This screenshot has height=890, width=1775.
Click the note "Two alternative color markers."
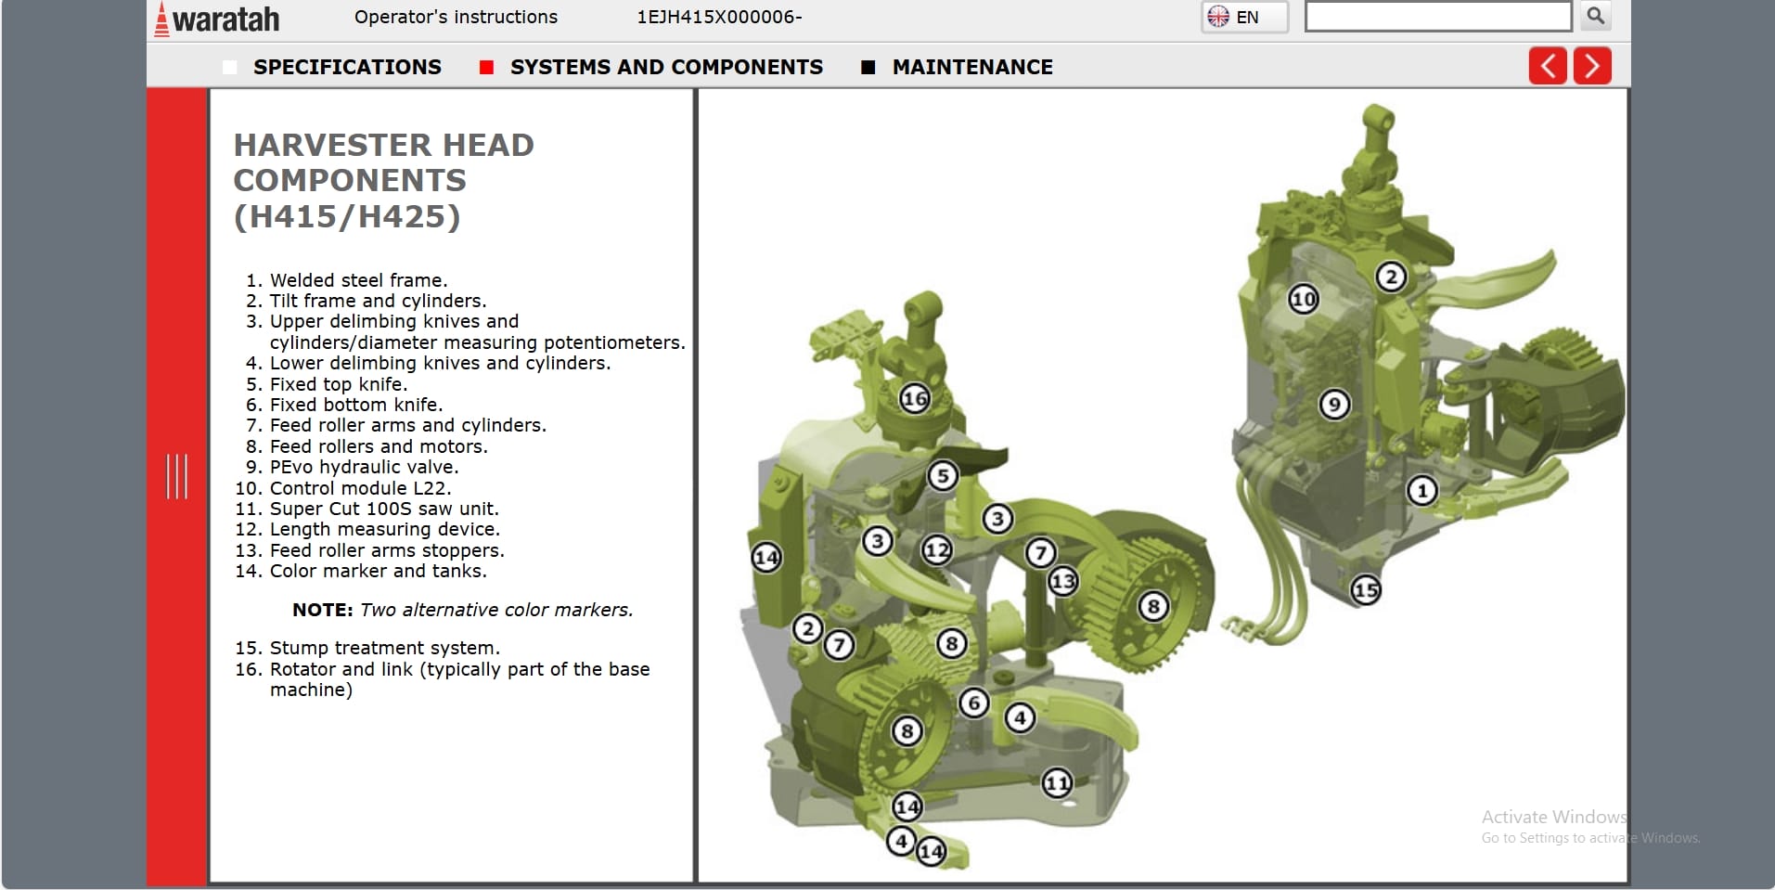pyautogui.click(x=496, y=610)
